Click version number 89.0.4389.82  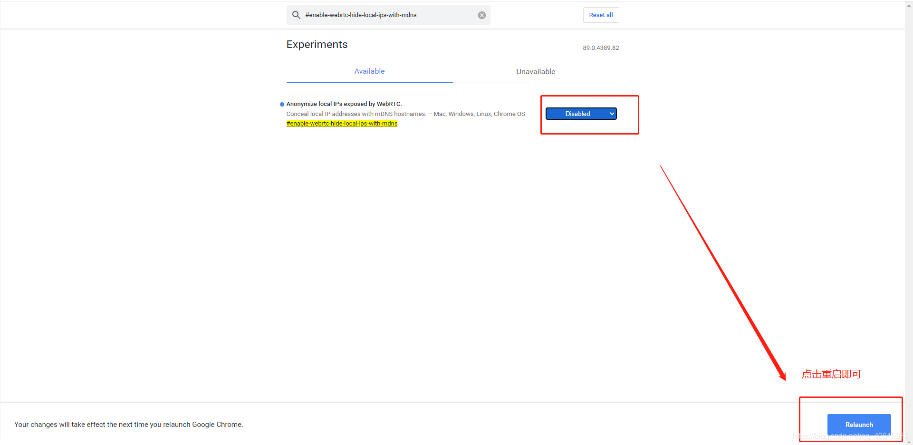tap(601, 48)
